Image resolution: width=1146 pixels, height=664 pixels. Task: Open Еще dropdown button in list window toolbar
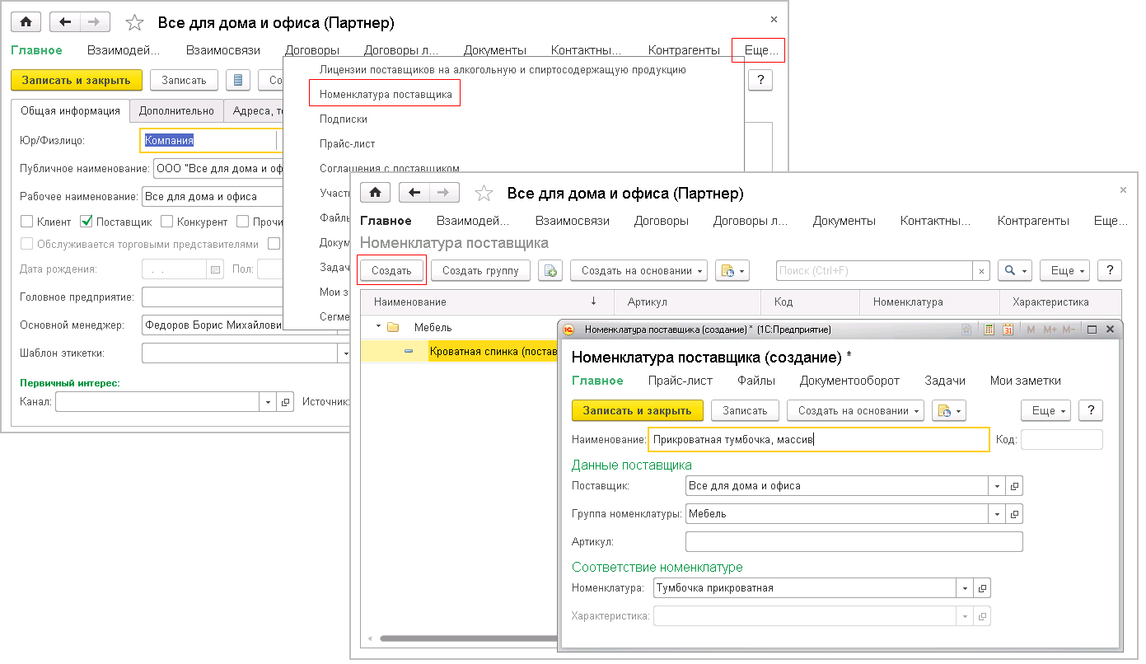pos(1065,270)
